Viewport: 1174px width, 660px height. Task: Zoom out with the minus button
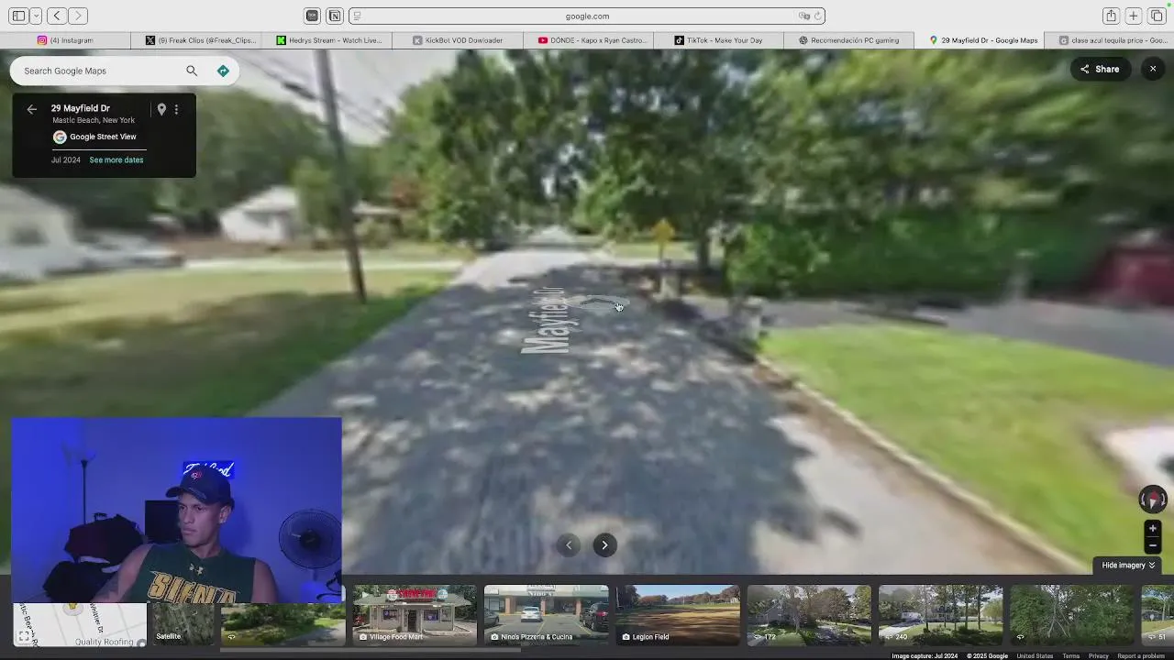(1153, 545)
